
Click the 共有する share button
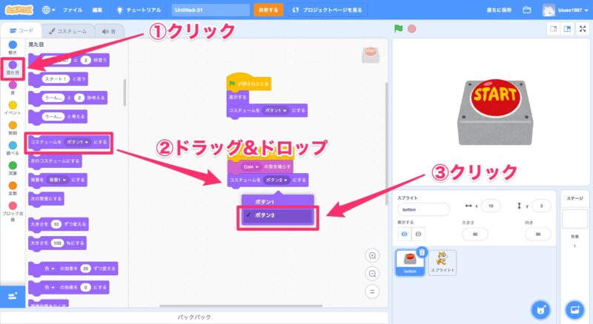(x=268, y=10)
